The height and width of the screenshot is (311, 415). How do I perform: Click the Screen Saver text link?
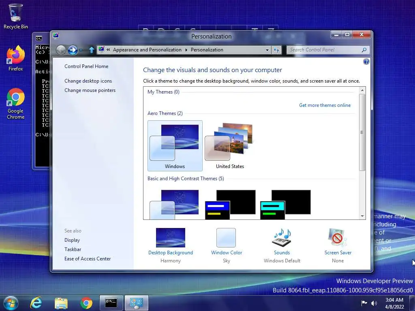coord(338,253)
